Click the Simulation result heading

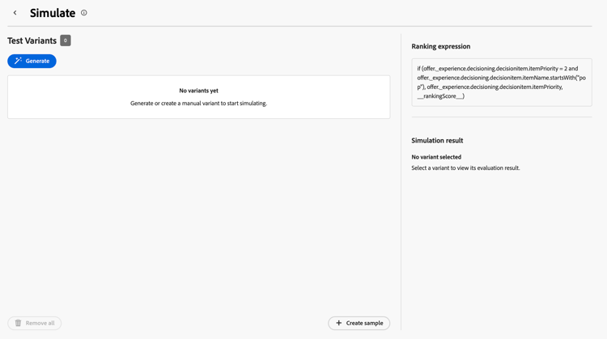point(437,141)
